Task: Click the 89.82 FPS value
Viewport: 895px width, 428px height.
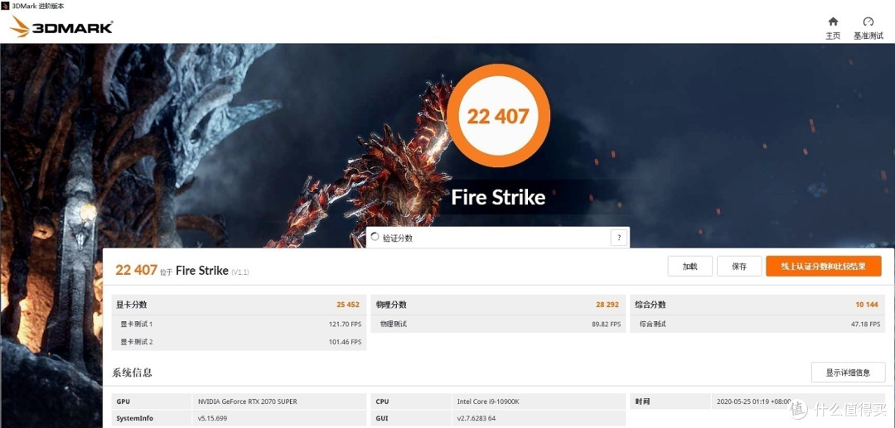Action: 607,325
